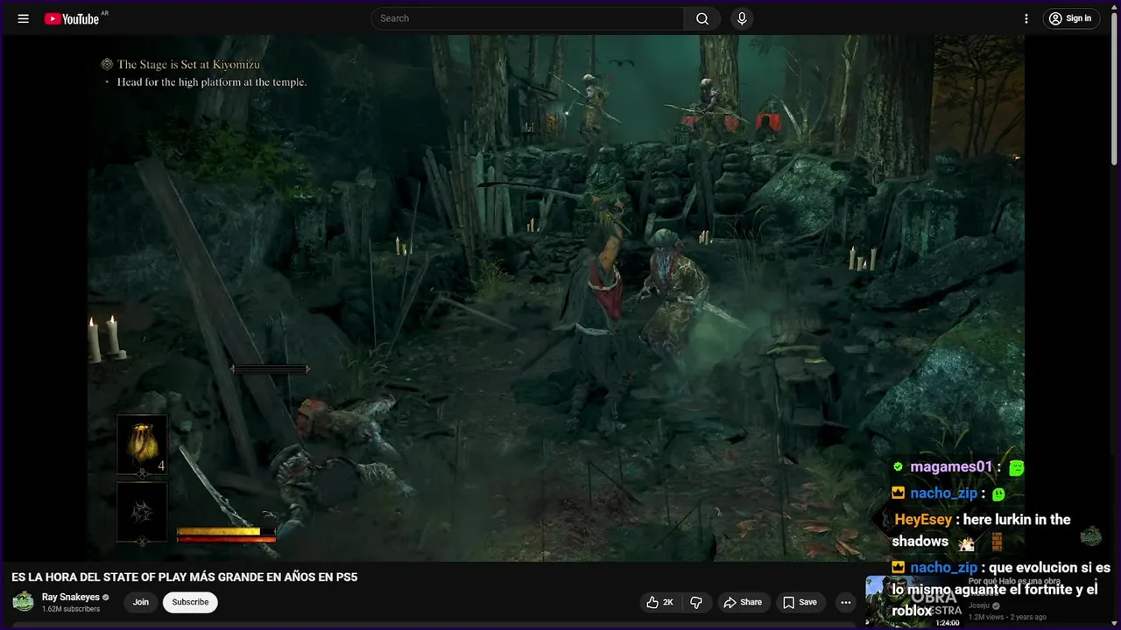Image resolution: width=1121 pixels, height=630 pixels.
Task: Open the settings three-dot menu in header
Action: pos(1026,18)
